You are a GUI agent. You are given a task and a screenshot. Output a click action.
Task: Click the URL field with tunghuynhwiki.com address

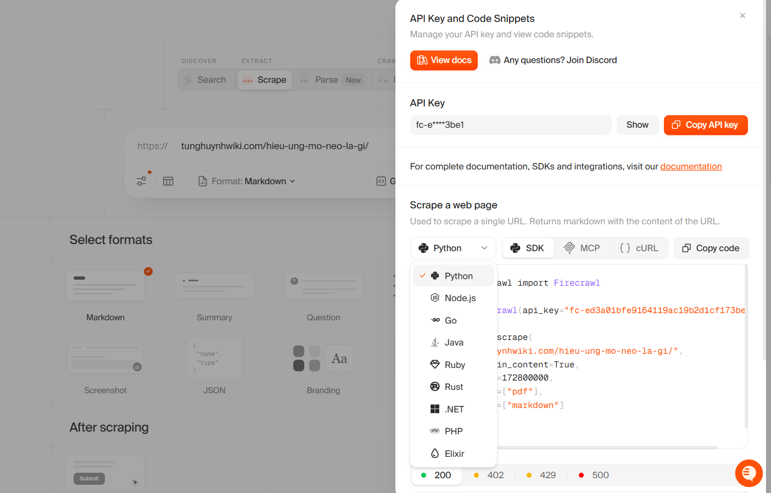tap(275, 146)
